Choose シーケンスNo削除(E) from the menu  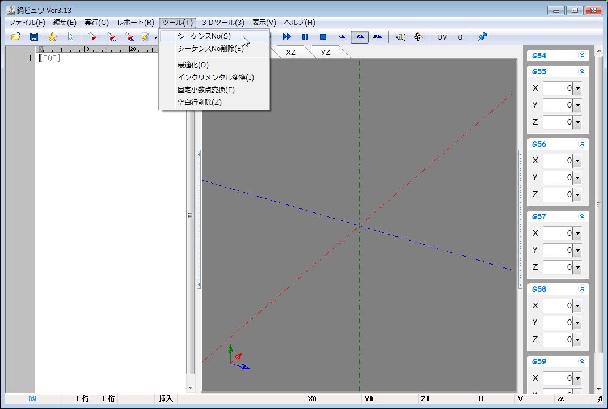tap(214, 48)
